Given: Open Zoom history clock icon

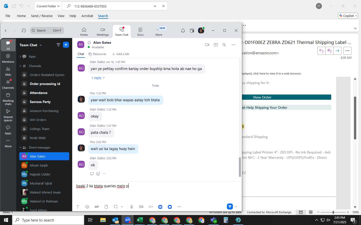Looking at the screenshot, I should click(x=24, y=30).
